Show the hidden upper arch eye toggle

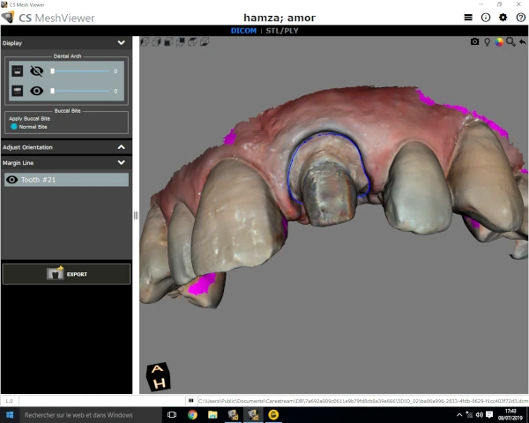(x=36, y=71)
